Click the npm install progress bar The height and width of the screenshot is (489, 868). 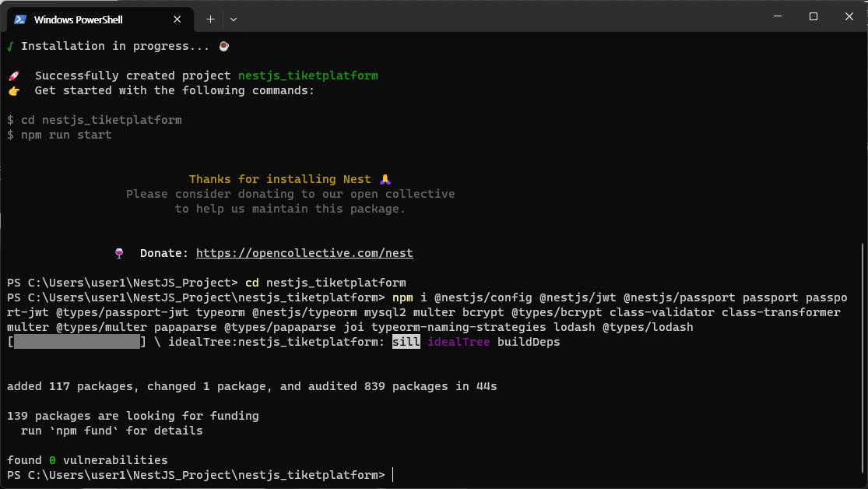coord(77,342)
